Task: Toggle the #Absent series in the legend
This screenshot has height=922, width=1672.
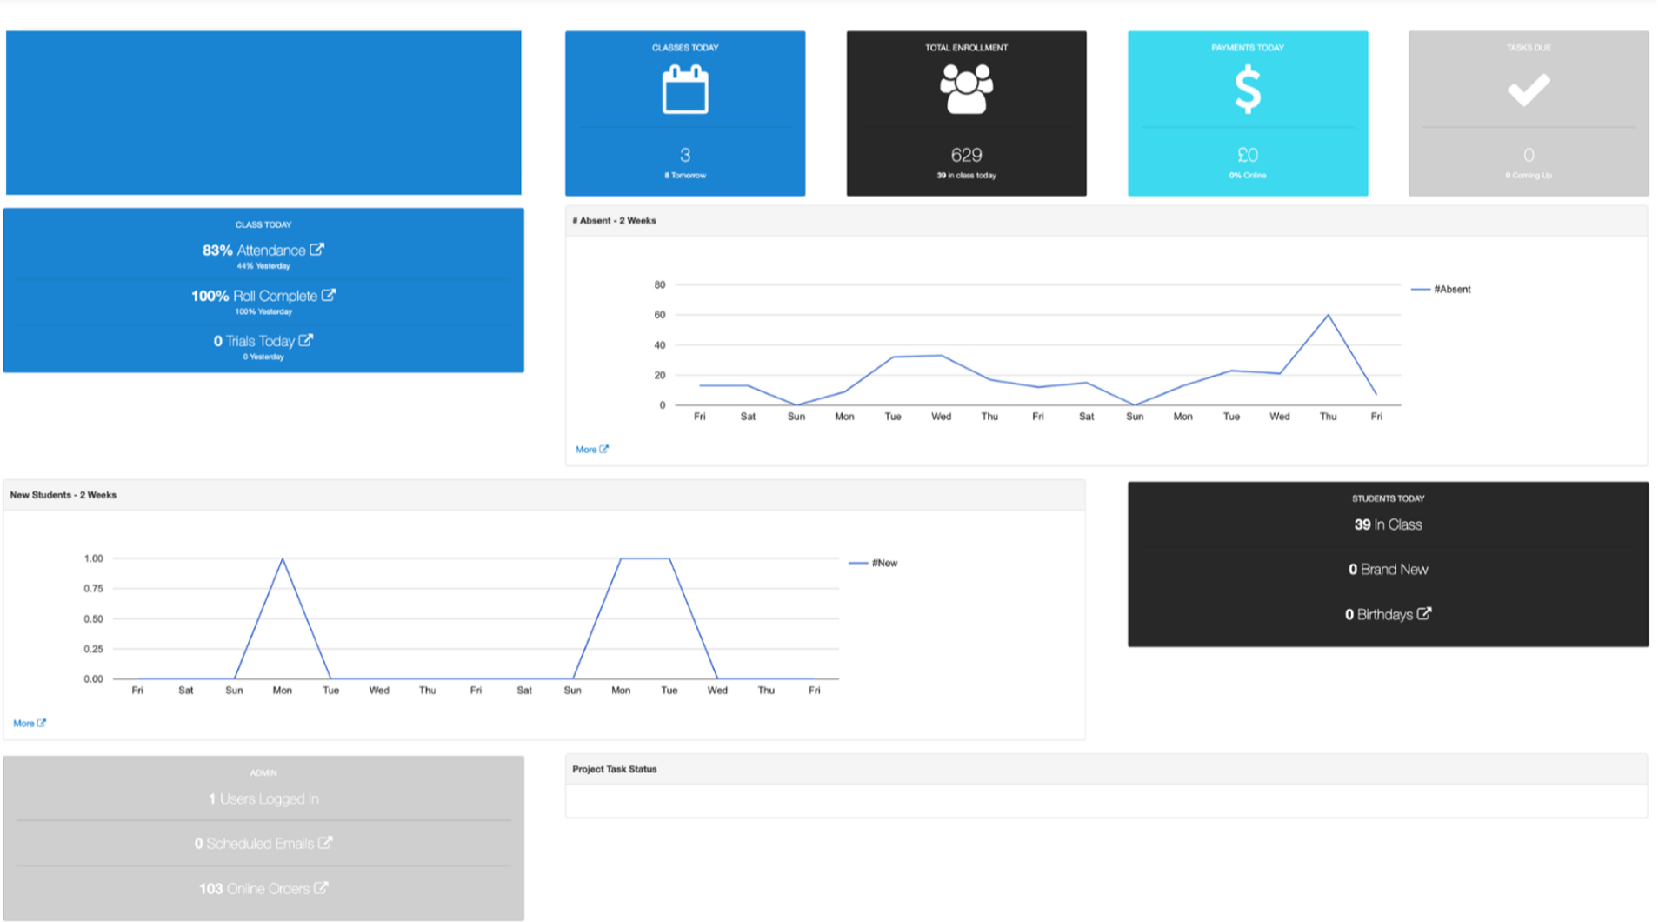Action: coord(1442,289)
